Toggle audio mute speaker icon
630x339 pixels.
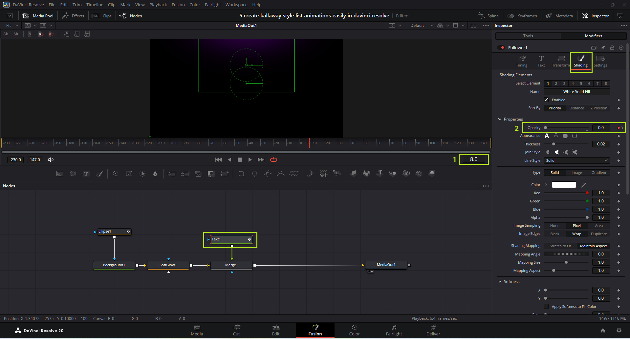(51, 160)
